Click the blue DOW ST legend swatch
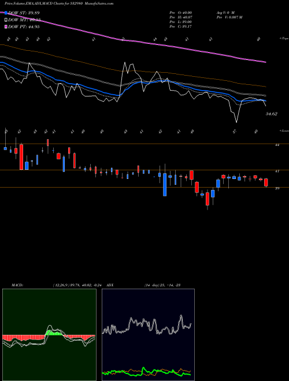Viewport: 289px width, 381px height. [6, 13]
